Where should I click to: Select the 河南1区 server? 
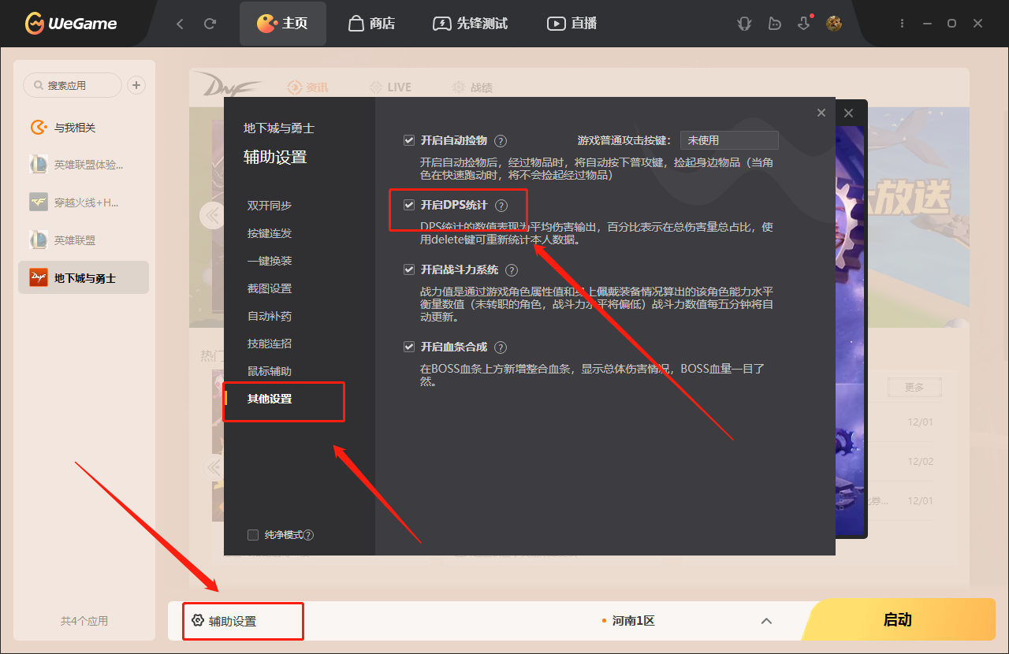pyautogui.click(x=628, y=621)
